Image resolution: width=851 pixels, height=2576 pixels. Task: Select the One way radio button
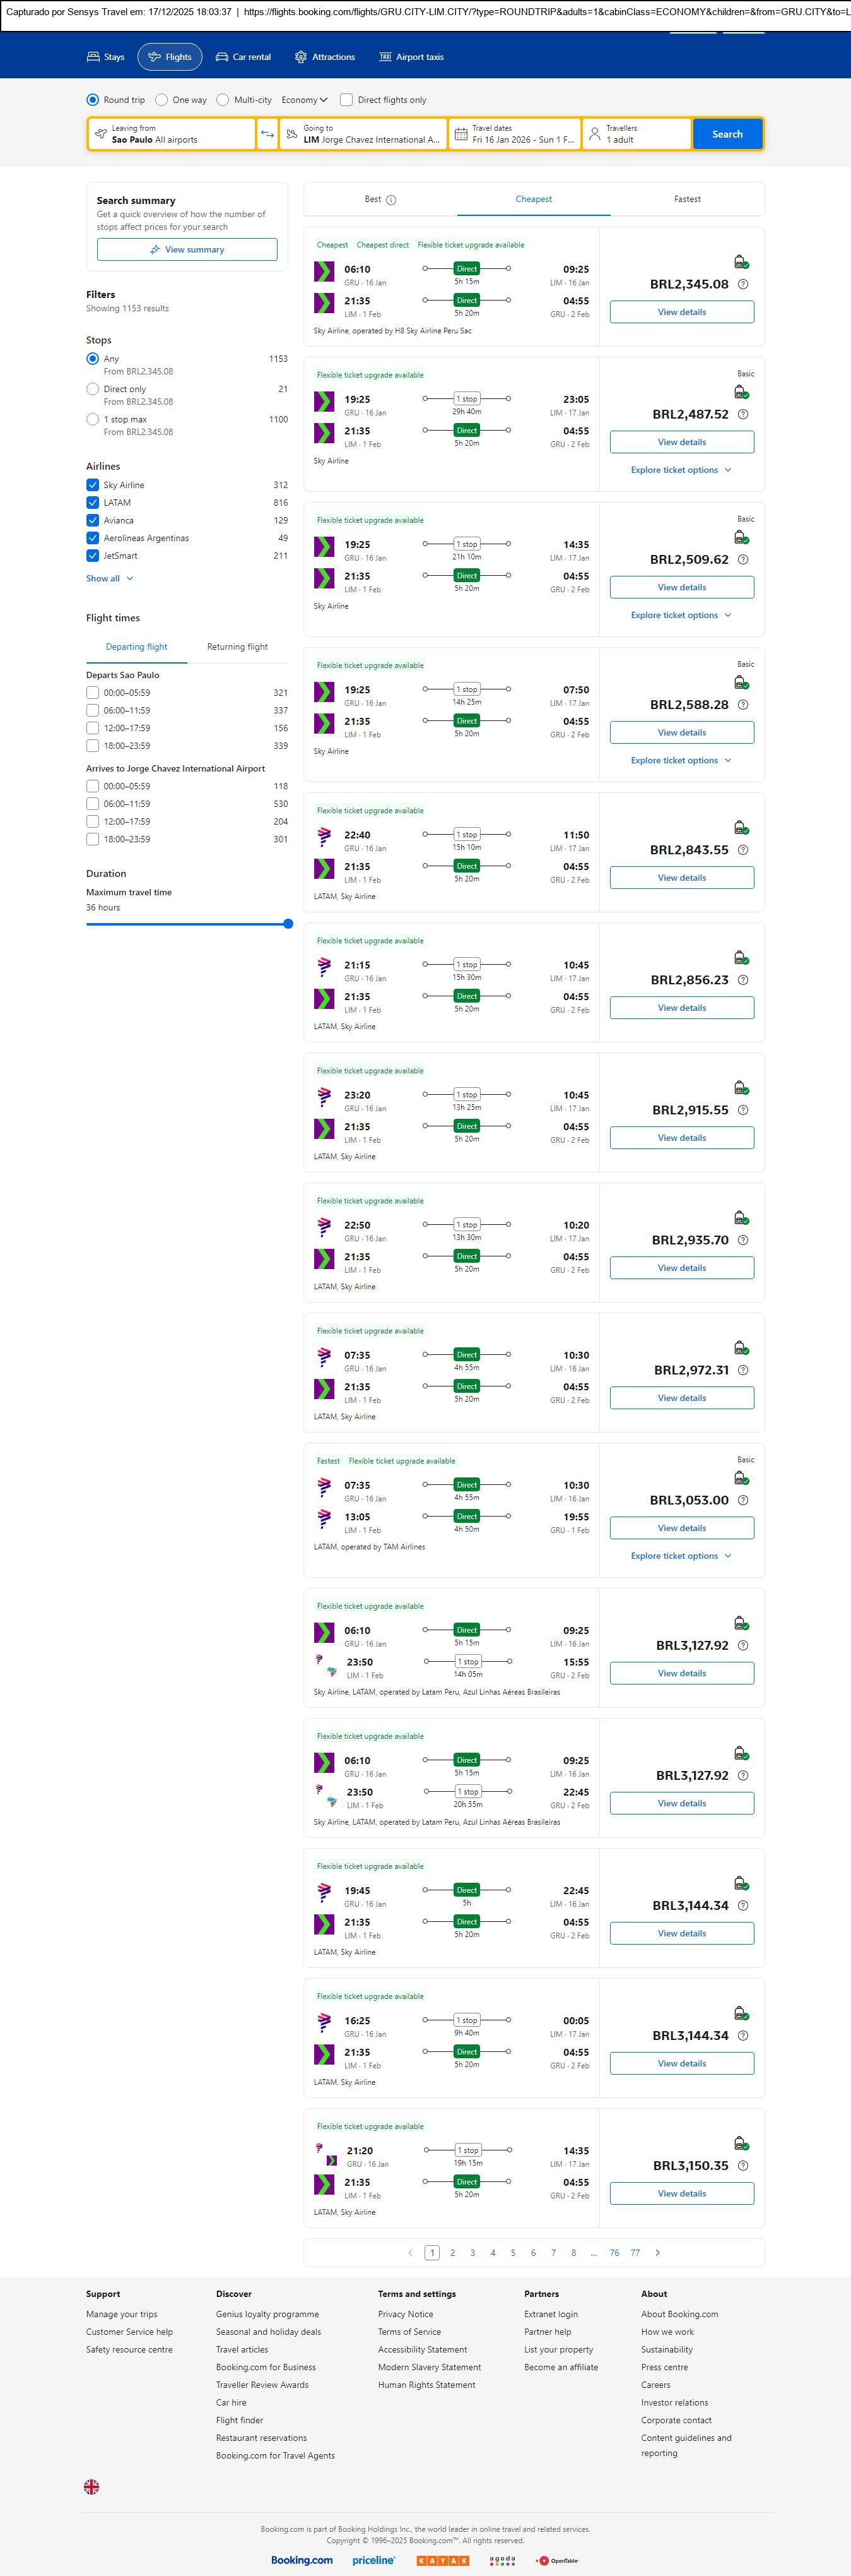point(161,100)
